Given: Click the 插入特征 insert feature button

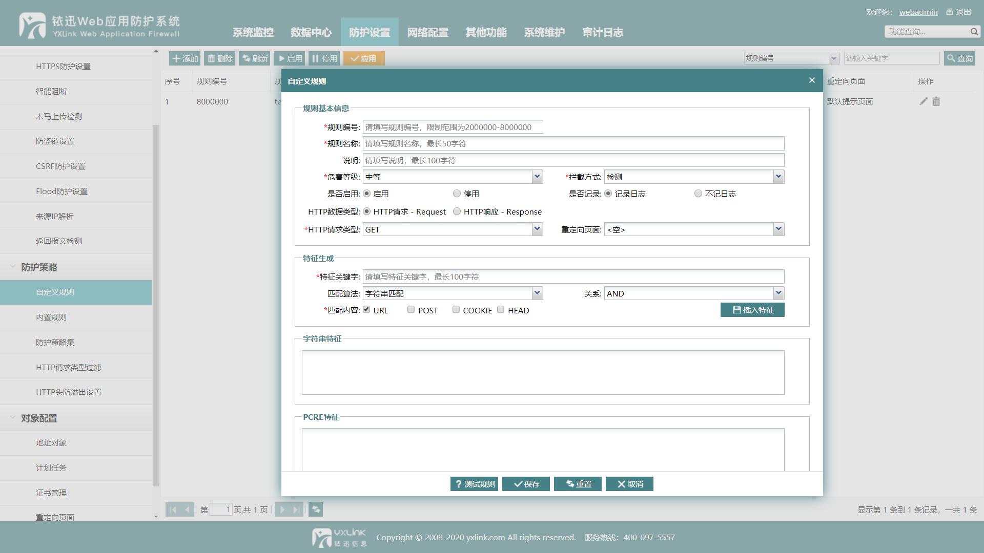Looking at the screenshot, I should pos(752,310).
